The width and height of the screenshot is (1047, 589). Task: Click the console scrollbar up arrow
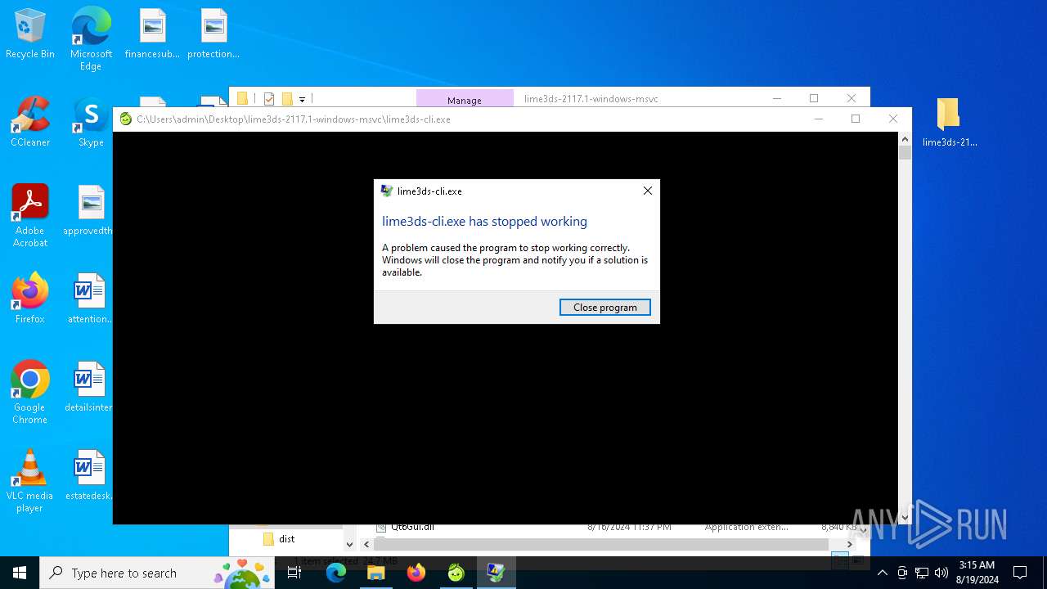click(905, 140)
